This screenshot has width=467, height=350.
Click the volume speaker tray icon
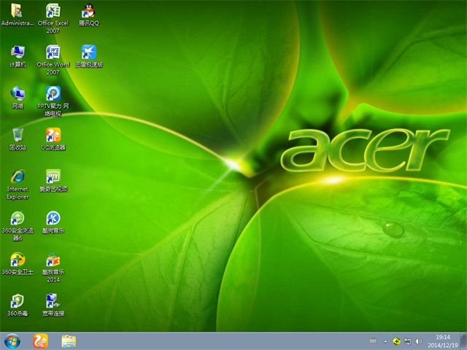418,341
